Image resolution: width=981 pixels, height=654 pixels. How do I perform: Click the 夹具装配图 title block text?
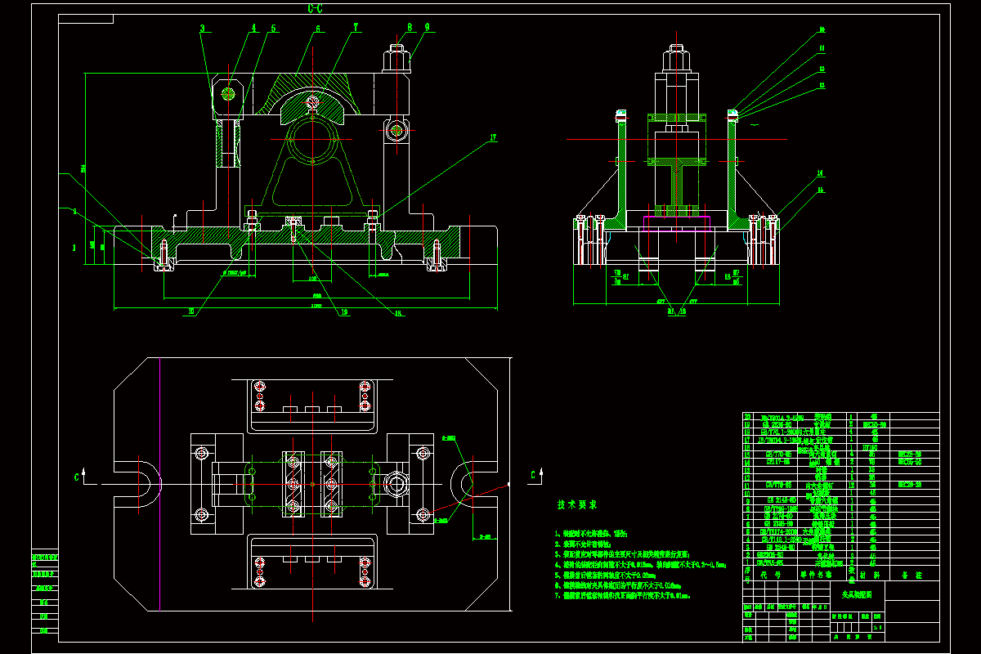pyautogui.click(x=857, y=595)
